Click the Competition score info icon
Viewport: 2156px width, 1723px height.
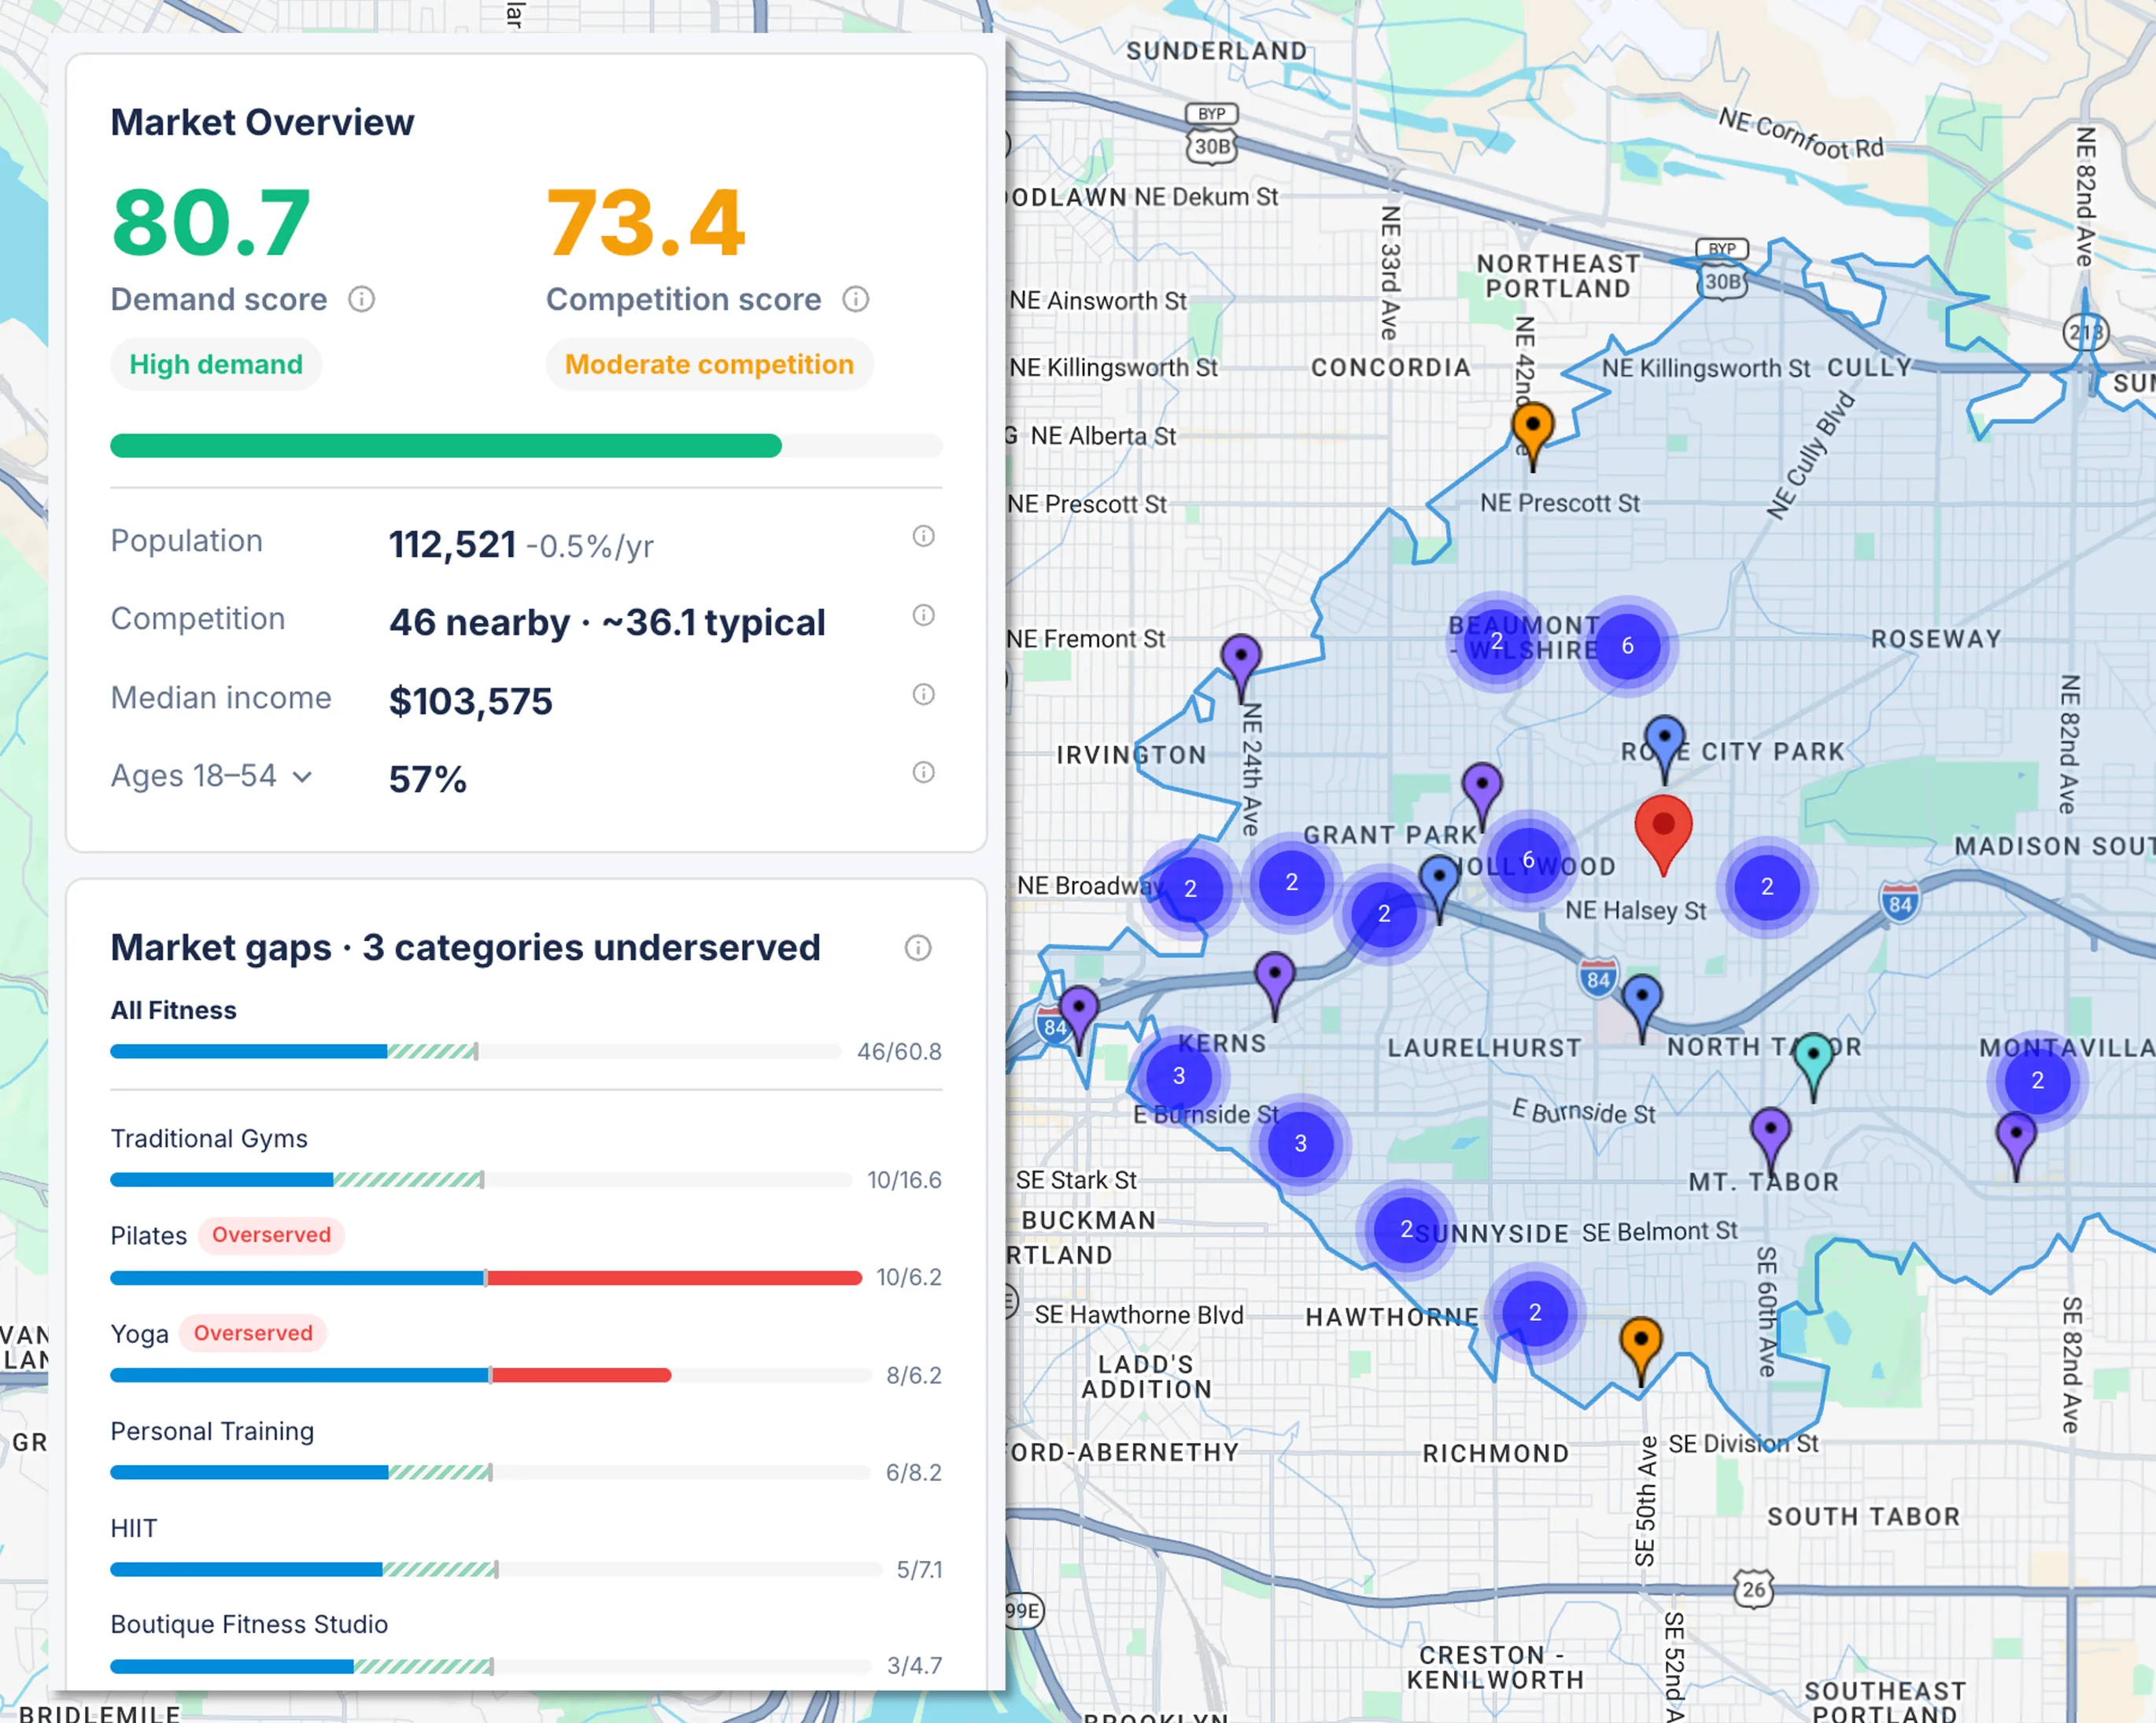pyautogui.click(x=855, y=299)
